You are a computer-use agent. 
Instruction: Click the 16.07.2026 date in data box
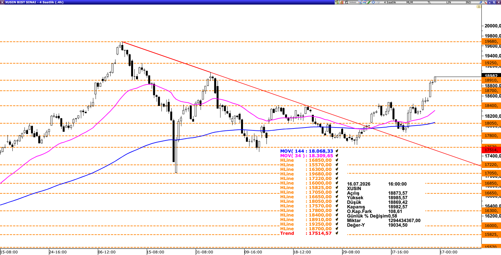359,184
